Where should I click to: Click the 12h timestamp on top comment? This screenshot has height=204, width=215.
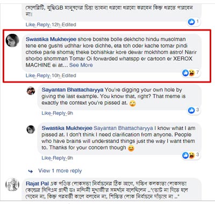coord(56,25)
